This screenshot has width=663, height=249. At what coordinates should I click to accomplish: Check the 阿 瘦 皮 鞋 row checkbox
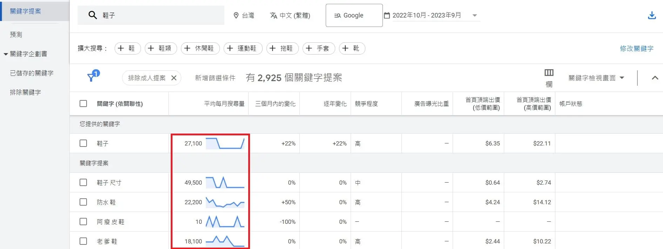coord(83,222)
